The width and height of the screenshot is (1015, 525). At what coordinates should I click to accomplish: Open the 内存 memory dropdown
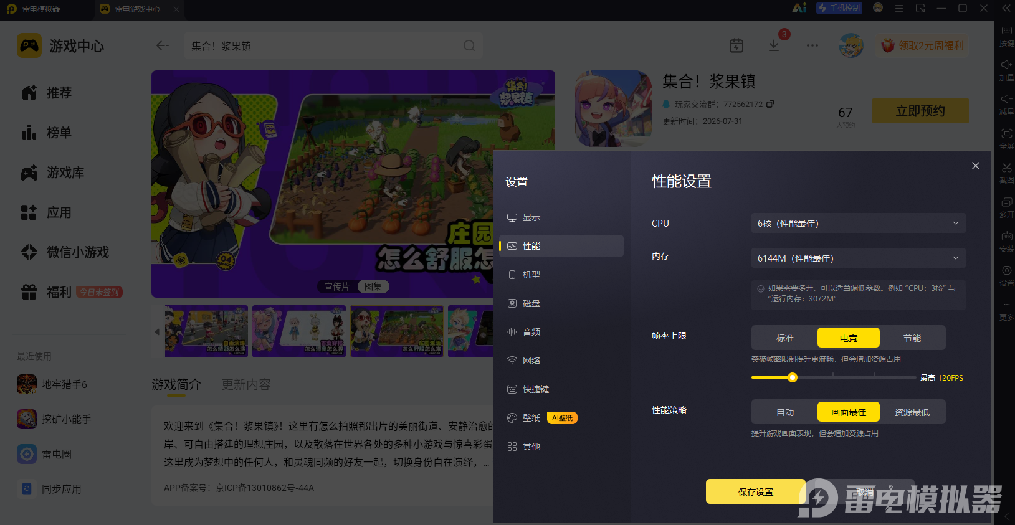coord(858,258)
